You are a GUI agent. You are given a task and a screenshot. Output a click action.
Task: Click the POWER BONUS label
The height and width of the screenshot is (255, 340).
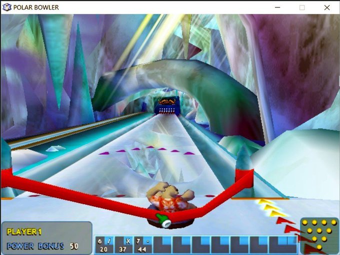[x=35, y=246]
